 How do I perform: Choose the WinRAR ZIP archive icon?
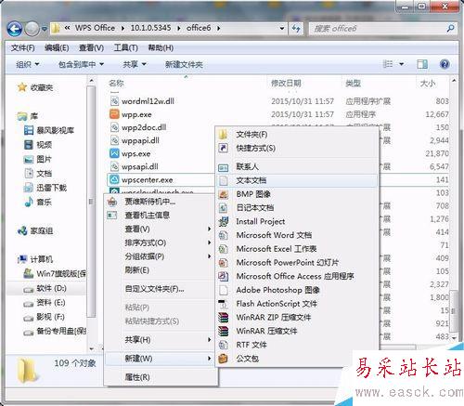[223, 318]
